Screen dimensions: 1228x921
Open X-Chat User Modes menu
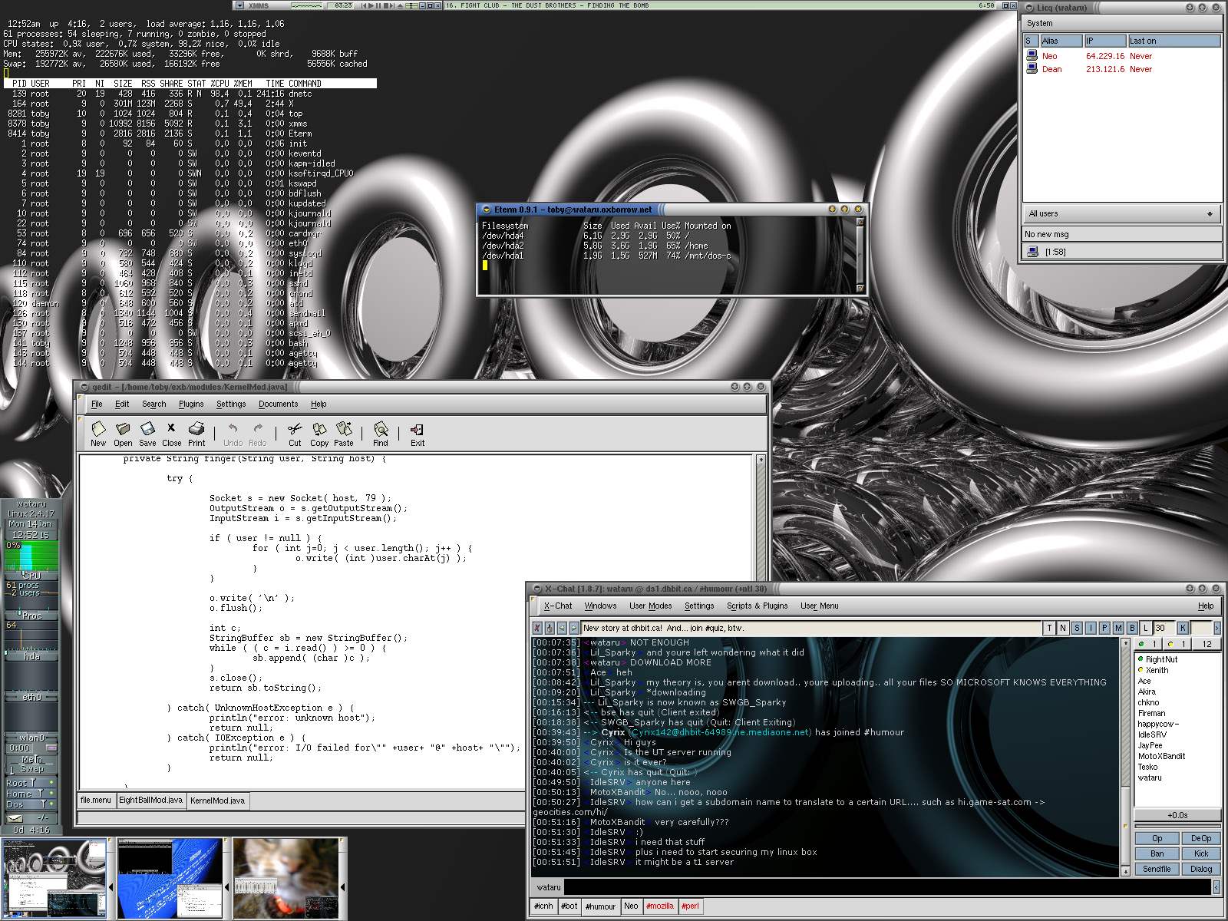651,606
